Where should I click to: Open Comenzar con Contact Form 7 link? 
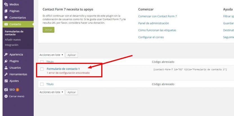coord(157,16)
